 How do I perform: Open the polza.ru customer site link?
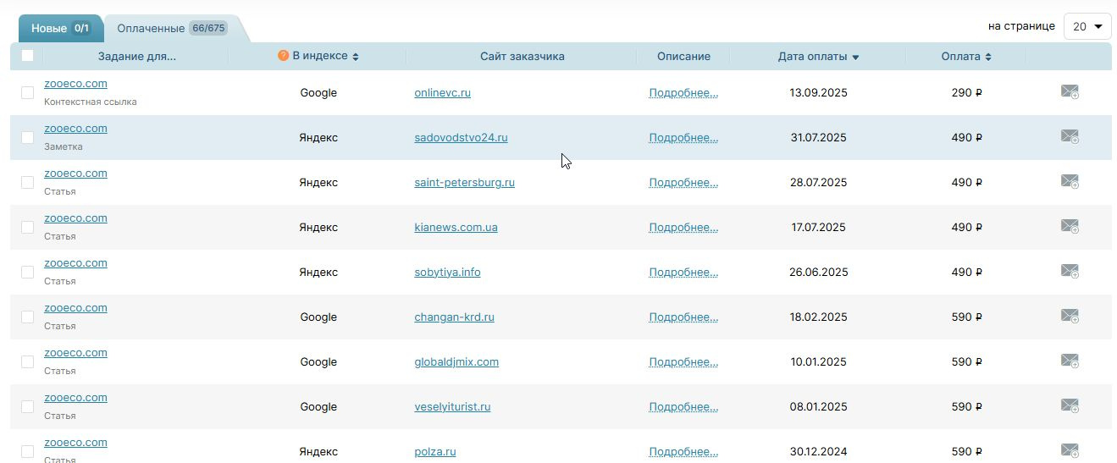coord(435,451)
